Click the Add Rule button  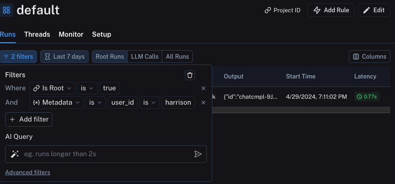point(331,10)
